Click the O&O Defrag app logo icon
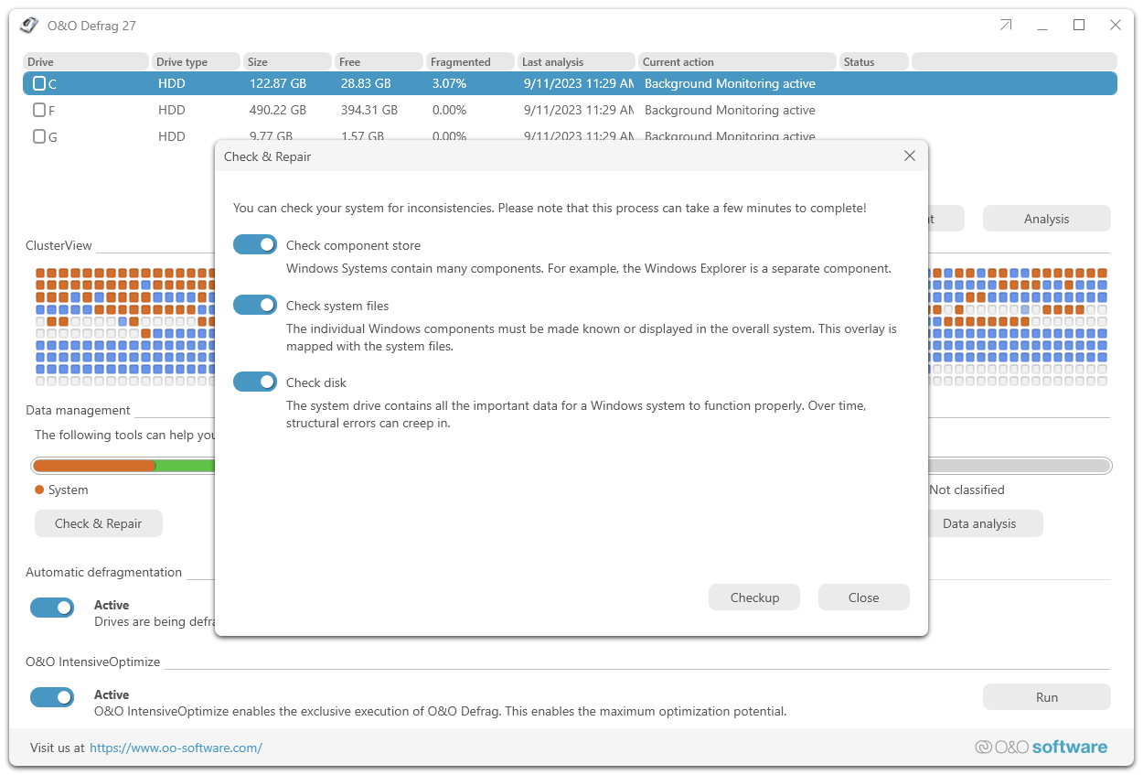Viewport: 1143px width, 775px height. (x=30, y=26)
